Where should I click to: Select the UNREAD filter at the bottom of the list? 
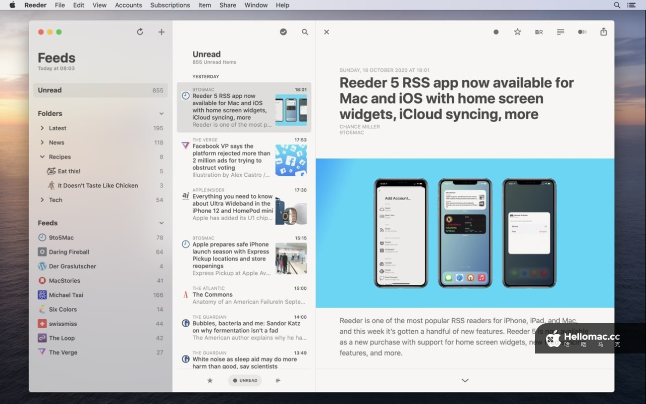click(x=245, y=380)
